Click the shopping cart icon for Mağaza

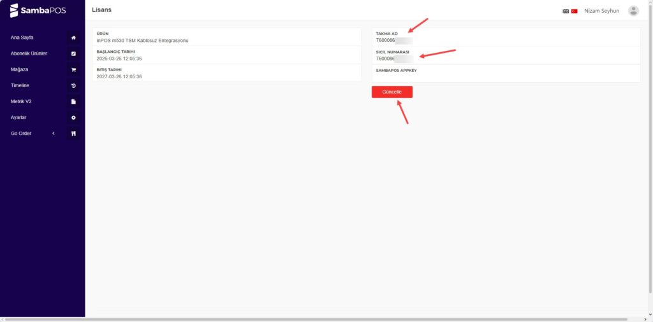[x=73, y=70]
